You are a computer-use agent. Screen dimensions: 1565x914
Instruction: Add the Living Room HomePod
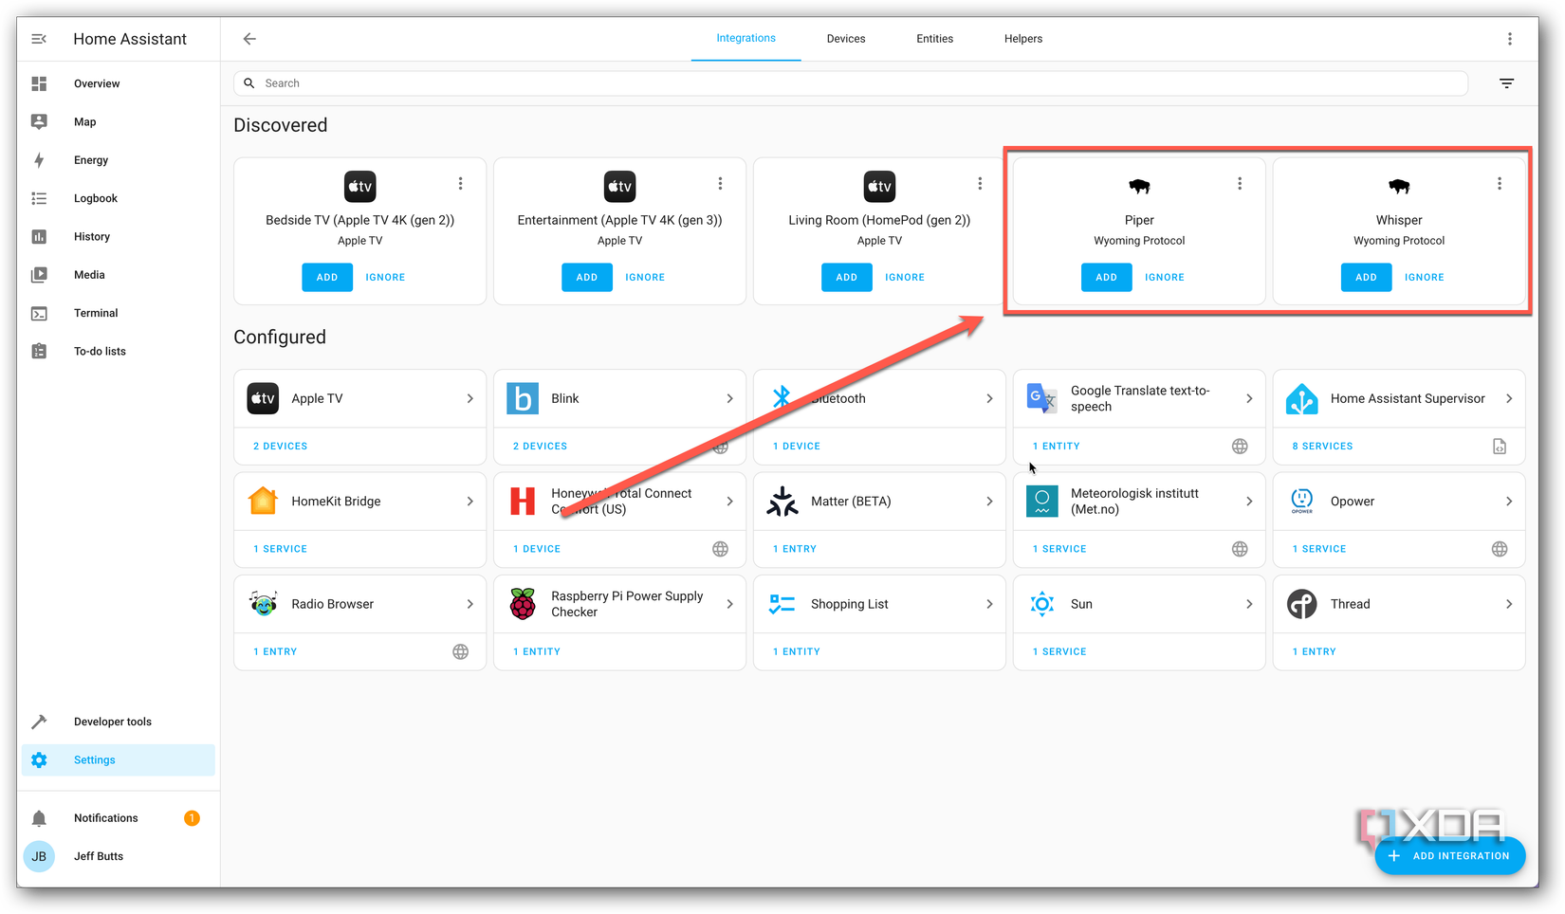click(846, 277)
